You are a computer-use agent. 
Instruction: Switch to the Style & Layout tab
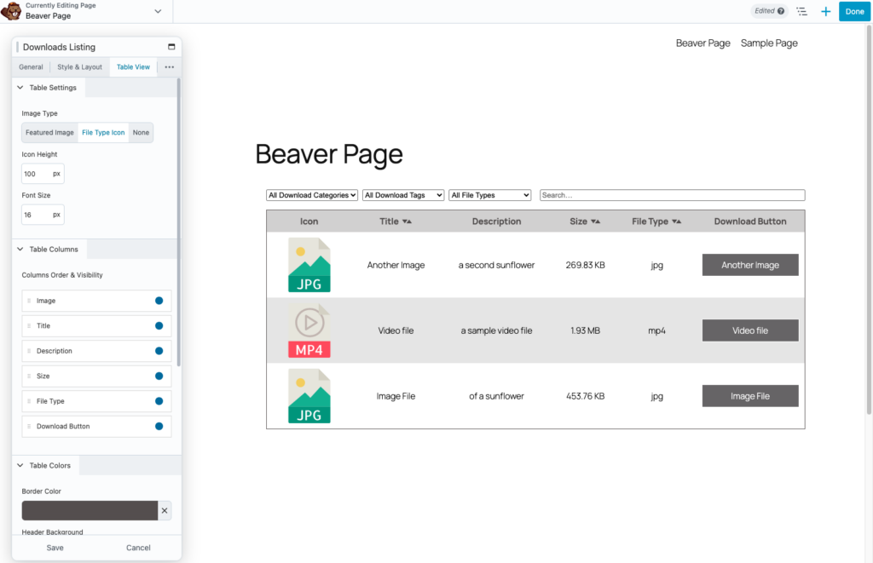pos(79,67)
